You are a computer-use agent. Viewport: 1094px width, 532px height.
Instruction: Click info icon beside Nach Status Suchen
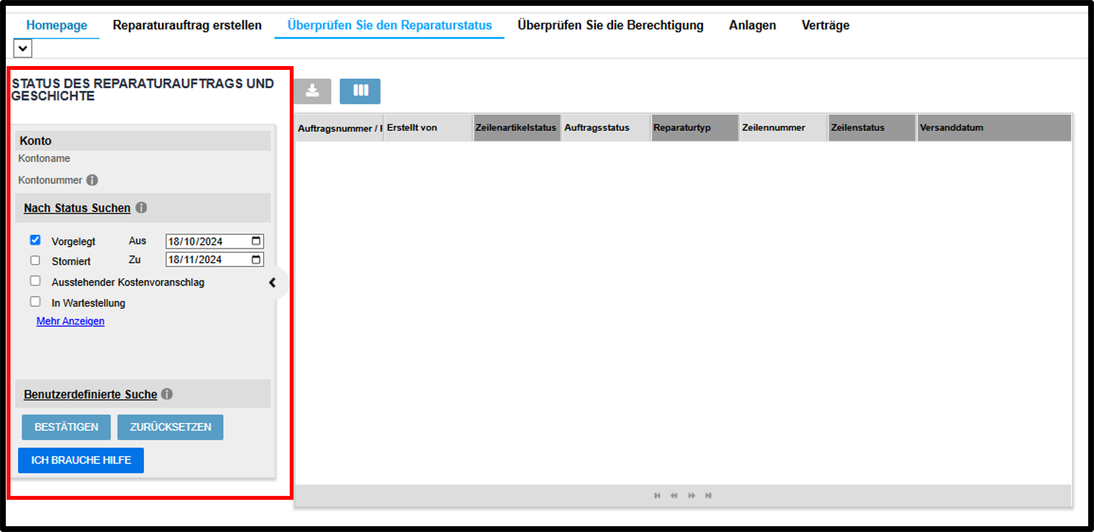(x=141, y=208)
